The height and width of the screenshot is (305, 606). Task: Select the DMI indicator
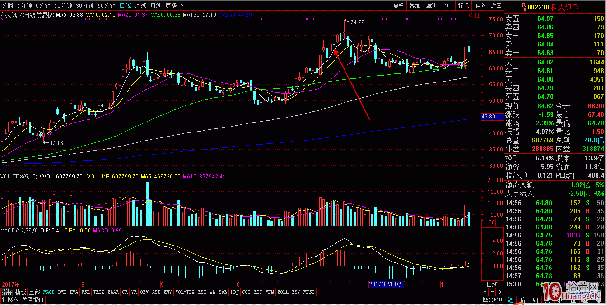pyautogui.click(x=62, y=292)
